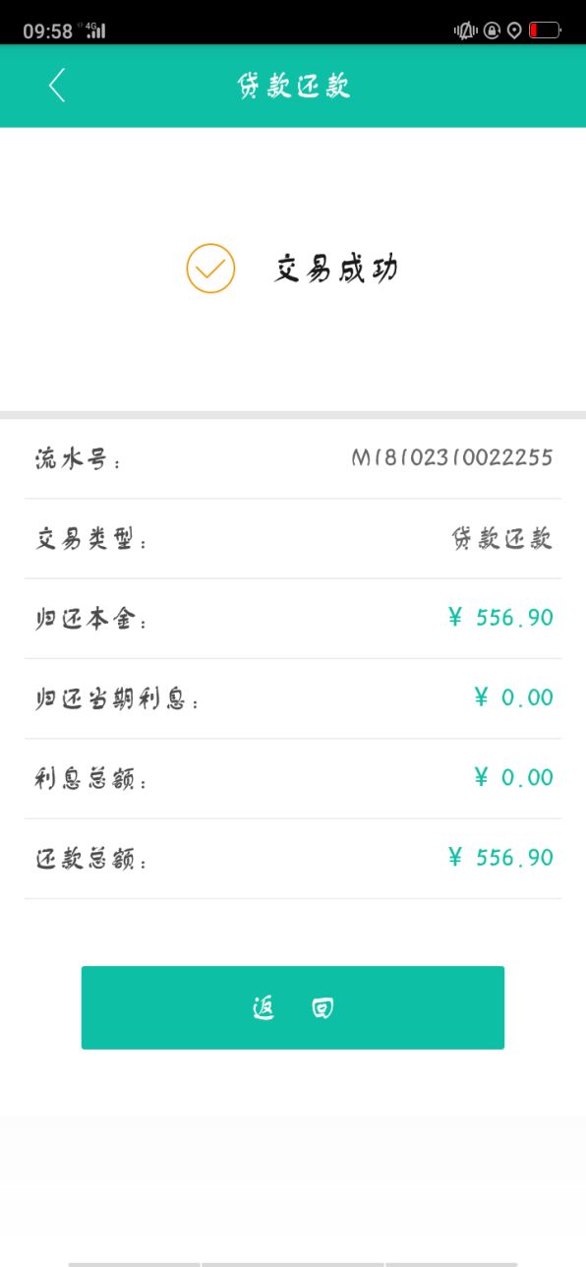Tap the battery icon in status bar
This screenshot has width=586, height=1267.
pyautogui.click(x=545, y=30)
